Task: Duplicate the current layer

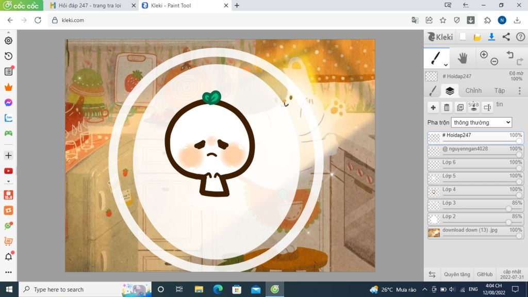Action: [x=460, y=108]
